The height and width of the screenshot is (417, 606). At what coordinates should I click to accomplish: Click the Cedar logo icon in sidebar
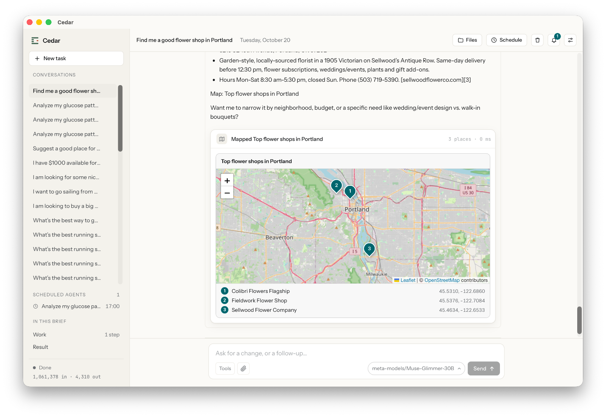point(35,40)
